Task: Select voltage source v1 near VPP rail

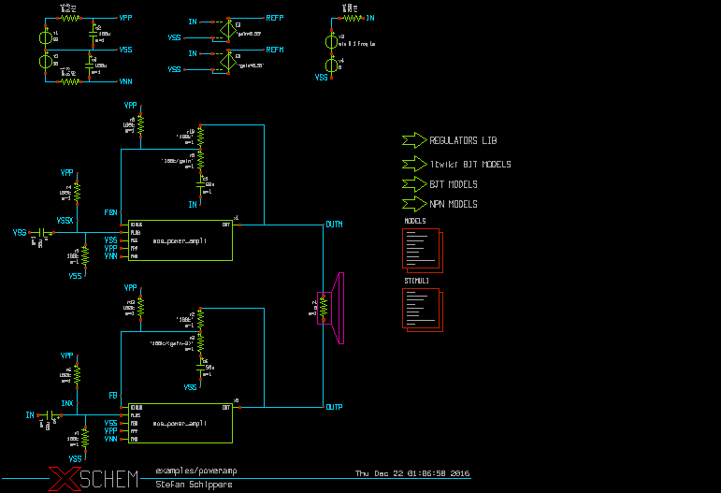Action: 44,37
